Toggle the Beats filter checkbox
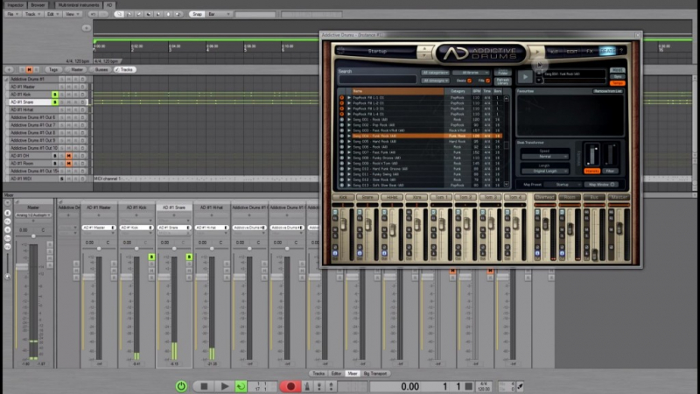 [x=469, y=81]
